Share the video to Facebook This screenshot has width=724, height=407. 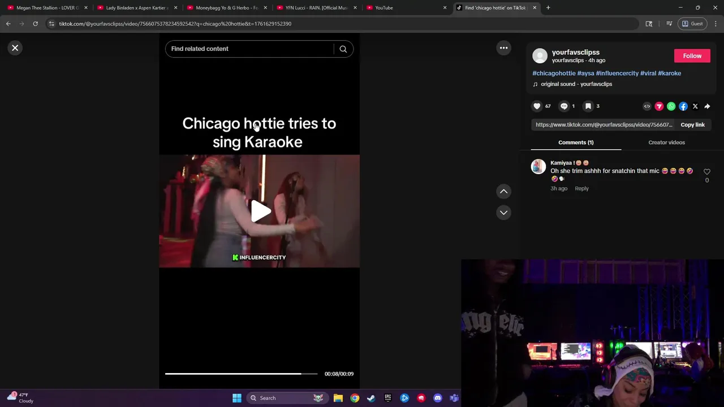coord(683,106)
